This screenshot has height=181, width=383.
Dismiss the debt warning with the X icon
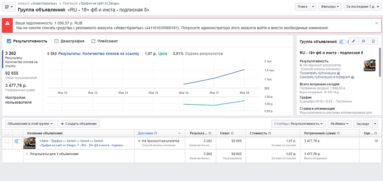[x=376, y=23]
